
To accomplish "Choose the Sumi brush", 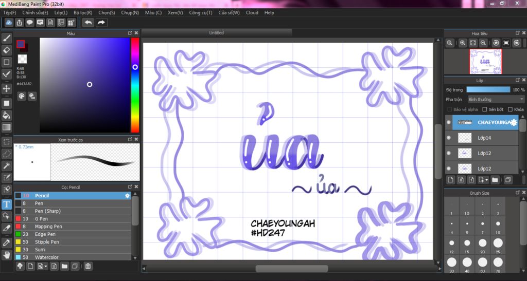I will [x=73, y=250].
